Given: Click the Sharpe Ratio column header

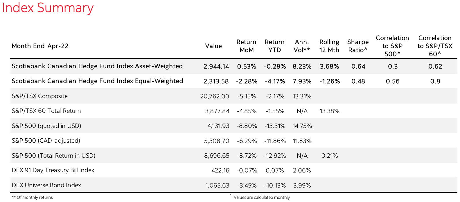Looking at the screenshot, I should click(x=358, y=46).
